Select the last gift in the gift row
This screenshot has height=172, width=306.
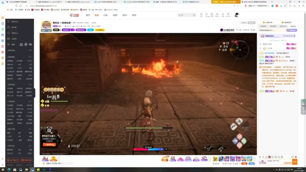[250, 159]
